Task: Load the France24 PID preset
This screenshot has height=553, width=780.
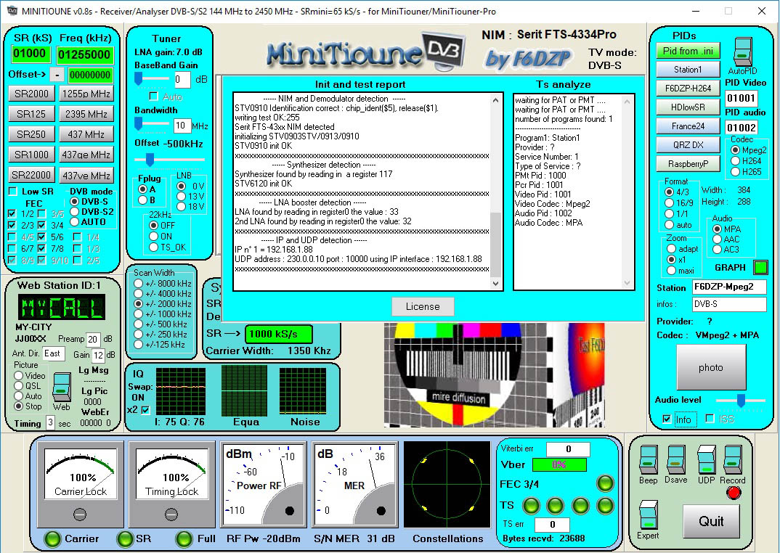Action: [688, 126]
